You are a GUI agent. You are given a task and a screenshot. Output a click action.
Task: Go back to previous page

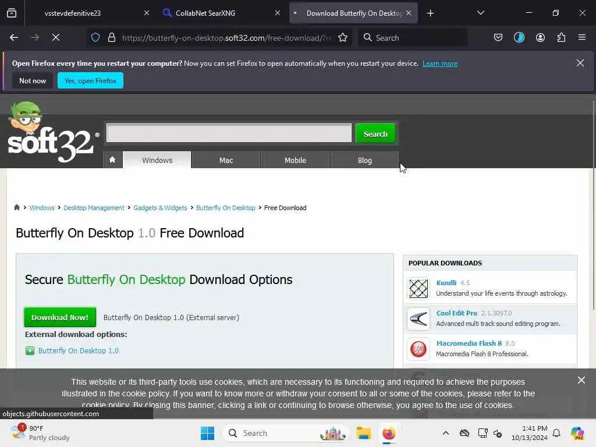(x=14, y=38)
